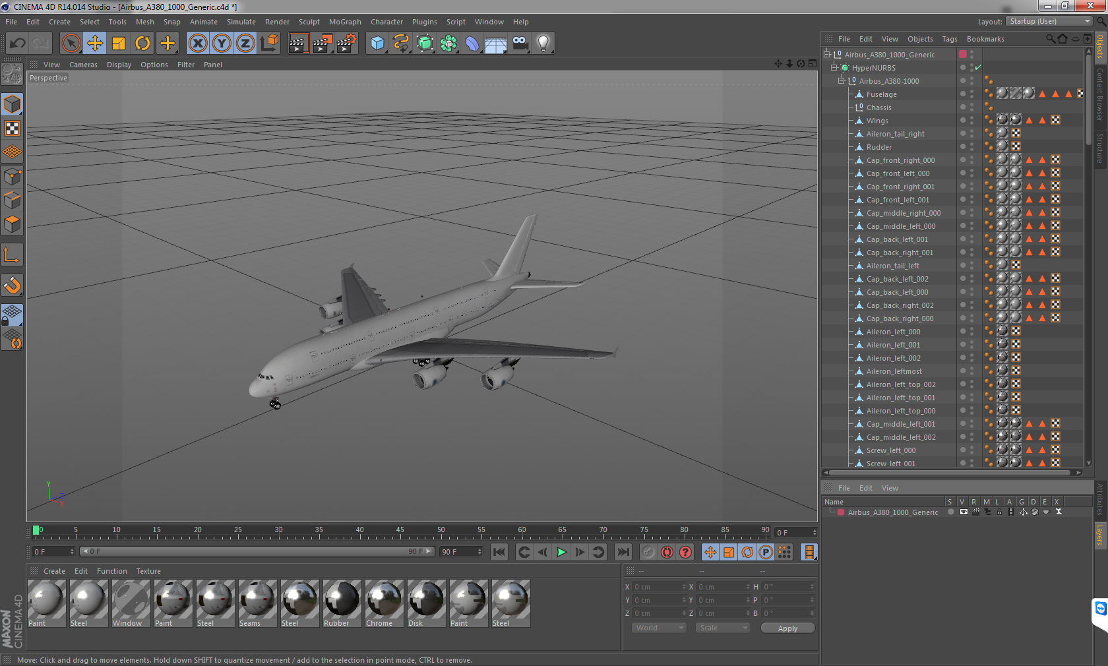The image size is (1108, 666).
Task: Add a floor environment object
Action: pos(496,44)
